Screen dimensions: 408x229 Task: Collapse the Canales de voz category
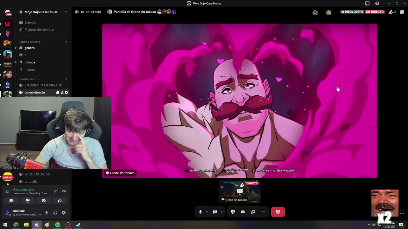[x=29, y=79]
